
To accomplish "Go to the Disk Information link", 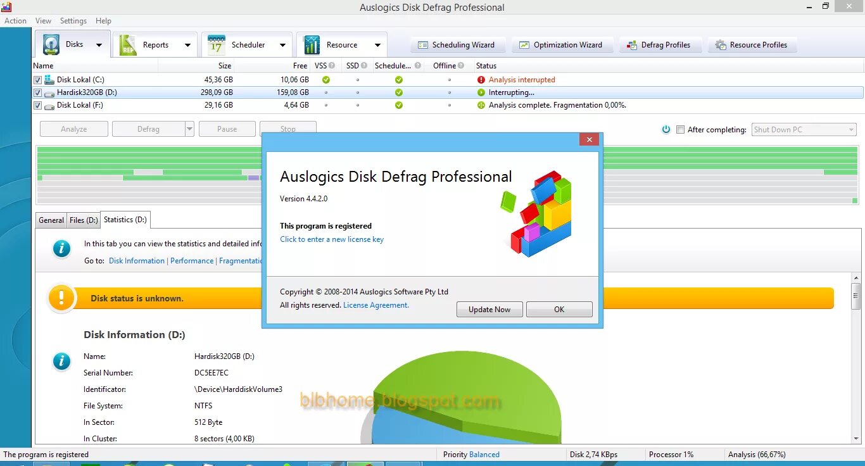I will click(137, 261).
